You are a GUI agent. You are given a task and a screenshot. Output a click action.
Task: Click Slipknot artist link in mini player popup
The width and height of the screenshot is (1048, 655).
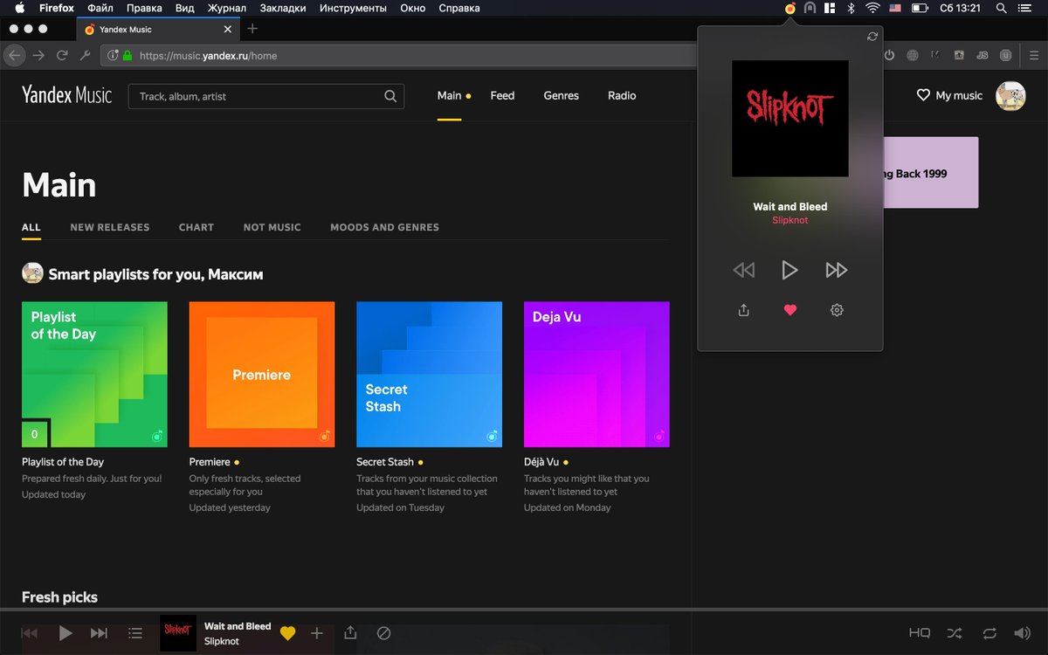point(789,220)
